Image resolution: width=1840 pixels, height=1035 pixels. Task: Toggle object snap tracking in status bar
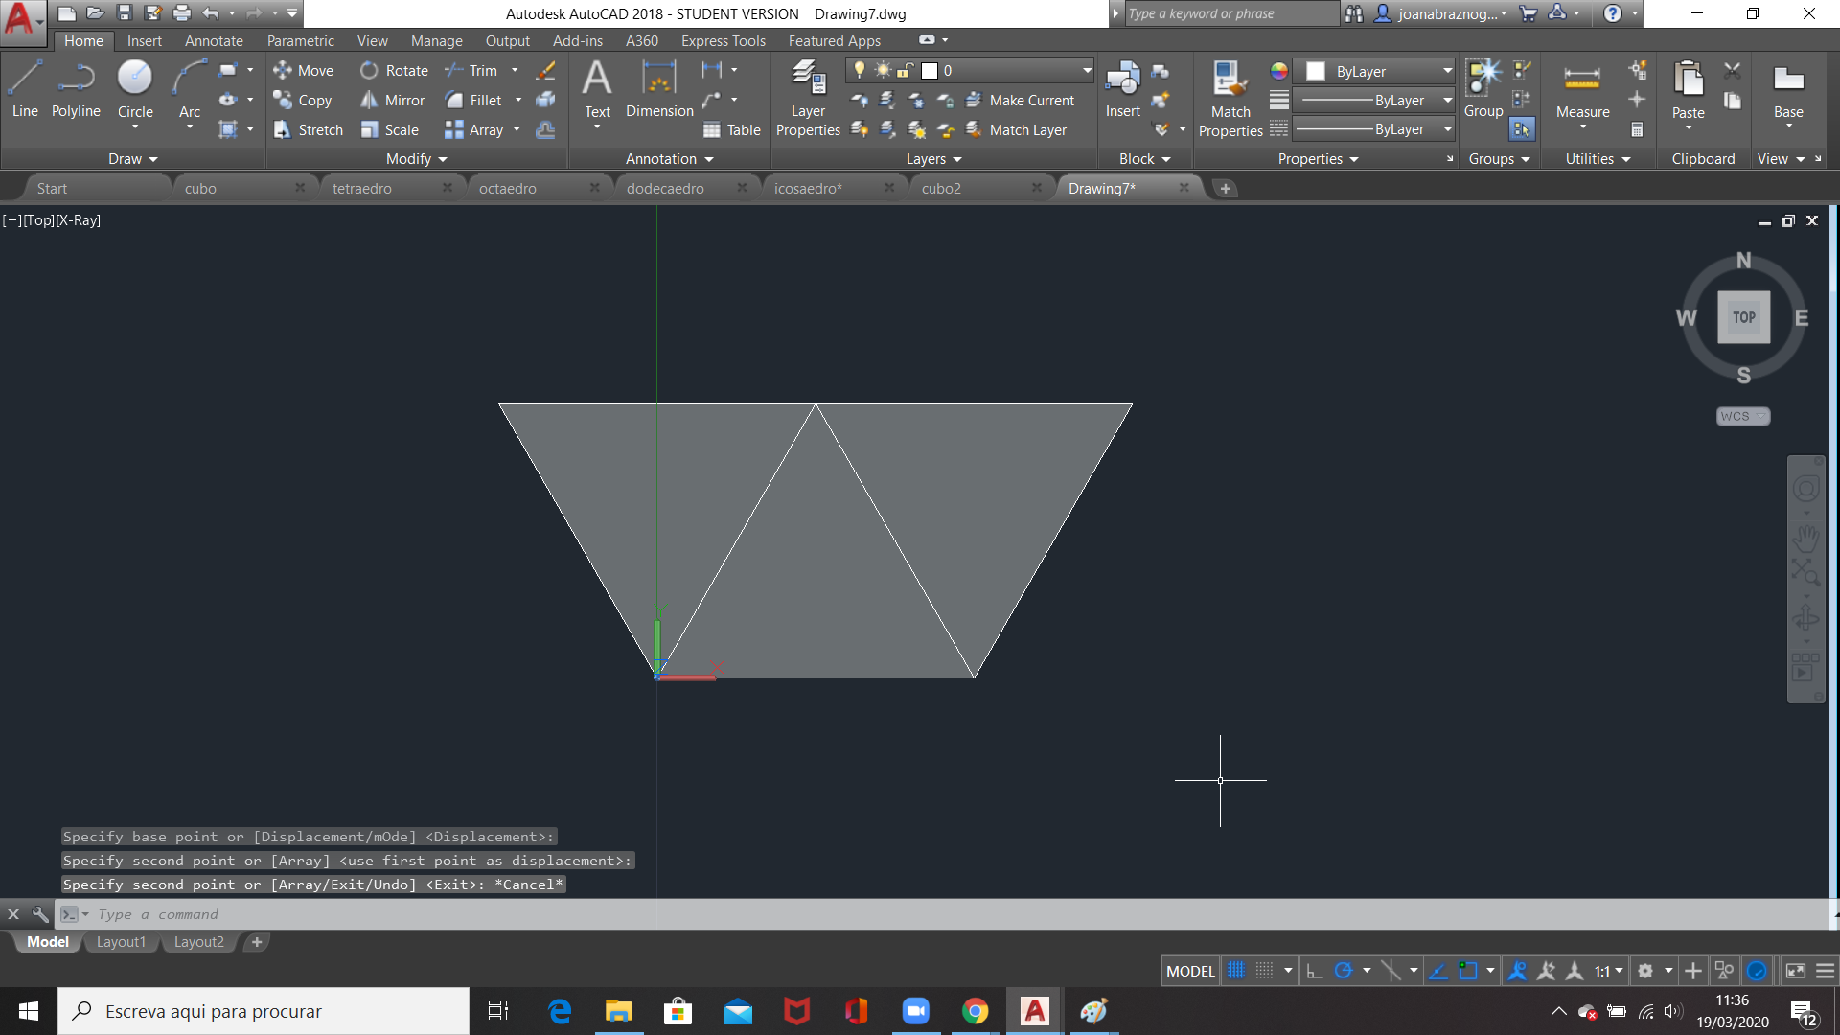pyautogui.click(x=1437, y=971)
